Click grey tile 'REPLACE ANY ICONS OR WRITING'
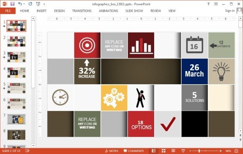This screenshot has width=243, height=154. click(x=114, y=45)
